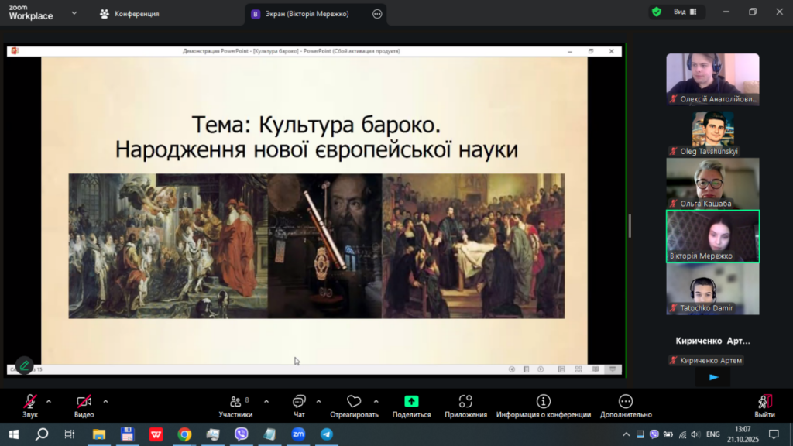Switch to the Конференция tab

(129, 13)
